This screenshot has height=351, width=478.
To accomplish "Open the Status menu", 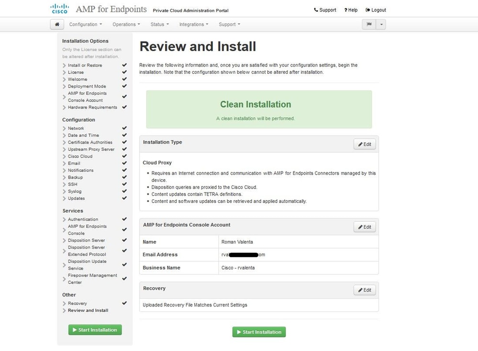I will (159, 24).
